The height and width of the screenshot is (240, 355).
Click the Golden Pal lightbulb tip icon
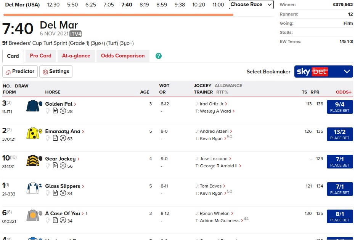[48, 111]
